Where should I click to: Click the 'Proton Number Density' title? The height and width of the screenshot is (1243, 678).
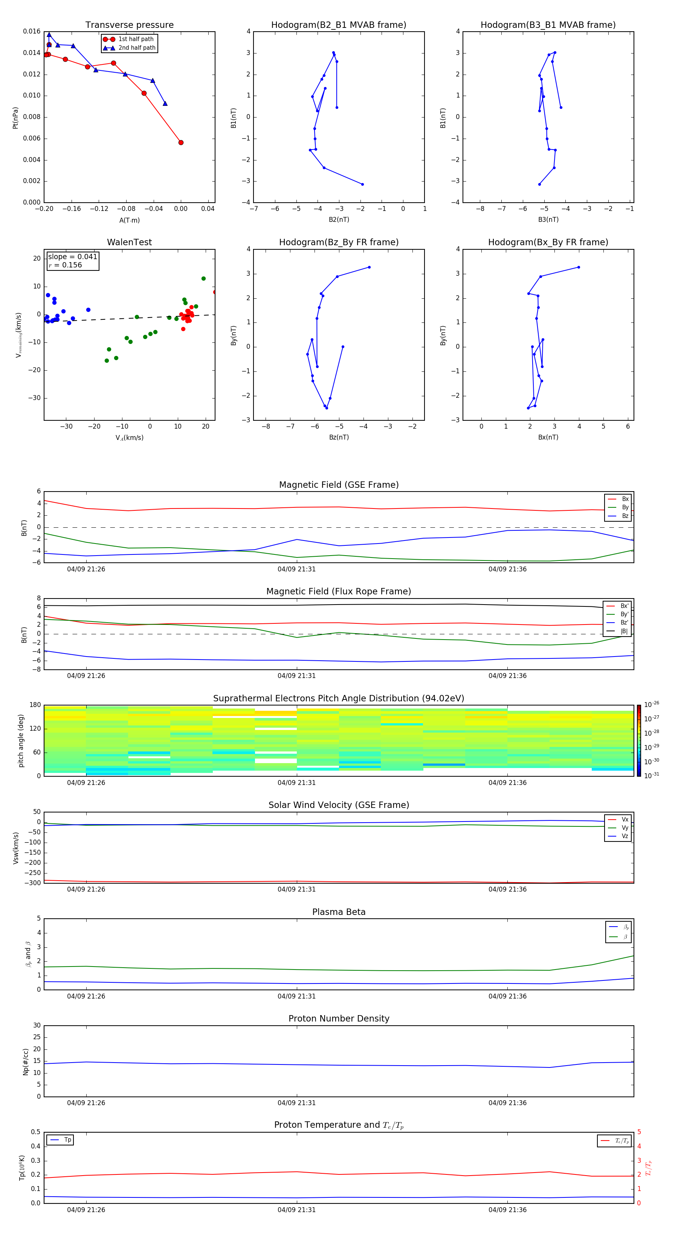coord(339,1019)
